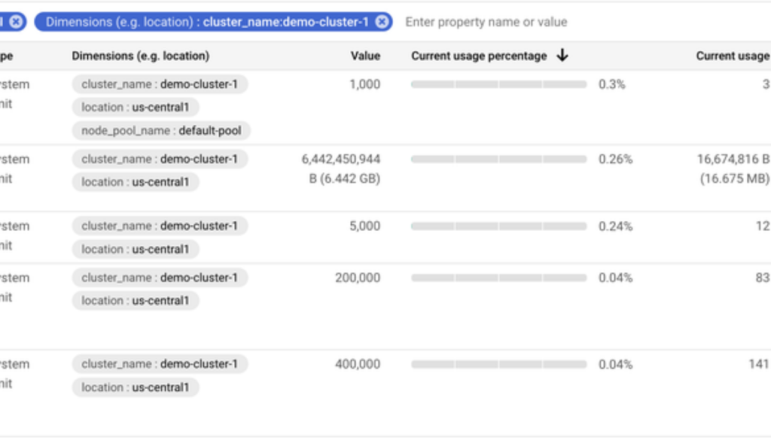
Task: Click the usage bar showing 0.3%
Action: pyautogui.click(x=498, y=85)
